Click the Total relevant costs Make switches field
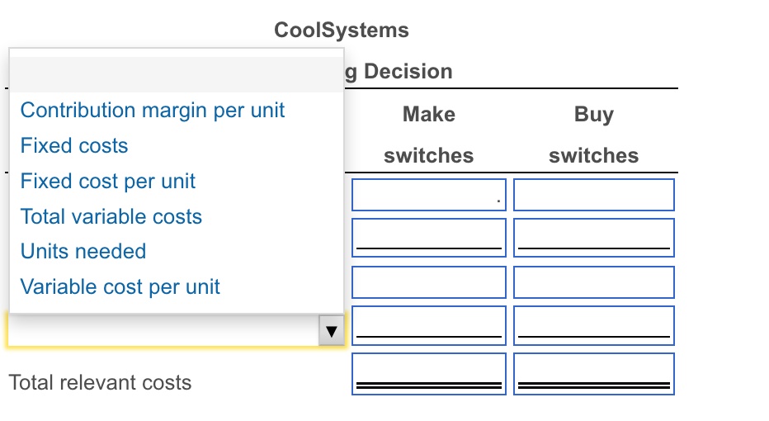The height and width of the screenshot is (421, 769). [428, 373]
